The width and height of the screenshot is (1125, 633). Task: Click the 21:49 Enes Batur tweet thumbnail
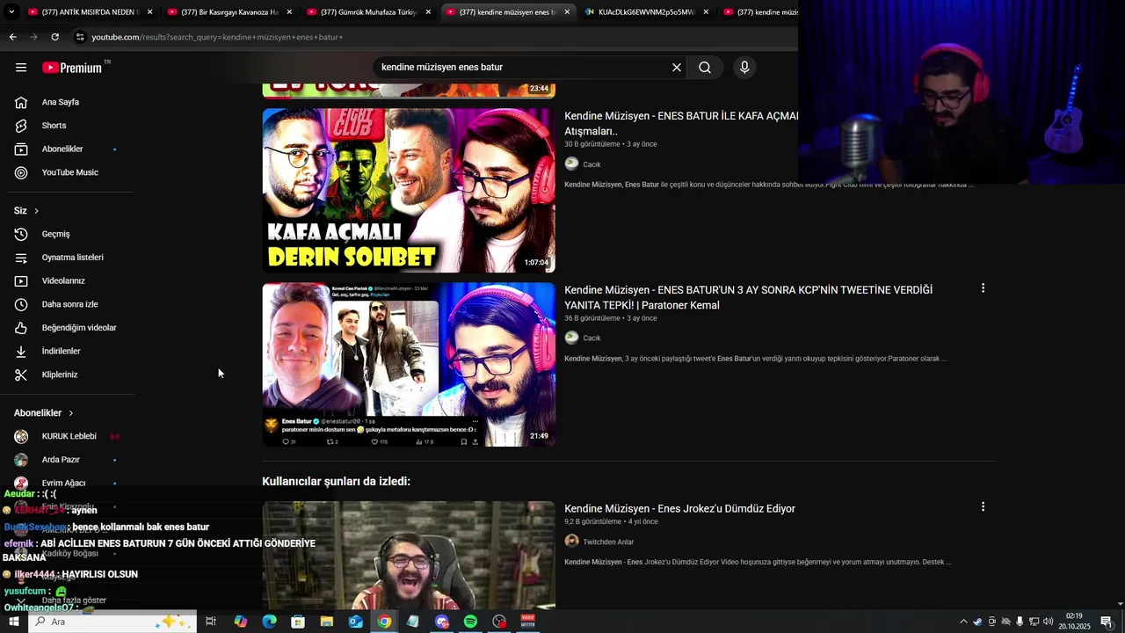(x=409, y=364)
